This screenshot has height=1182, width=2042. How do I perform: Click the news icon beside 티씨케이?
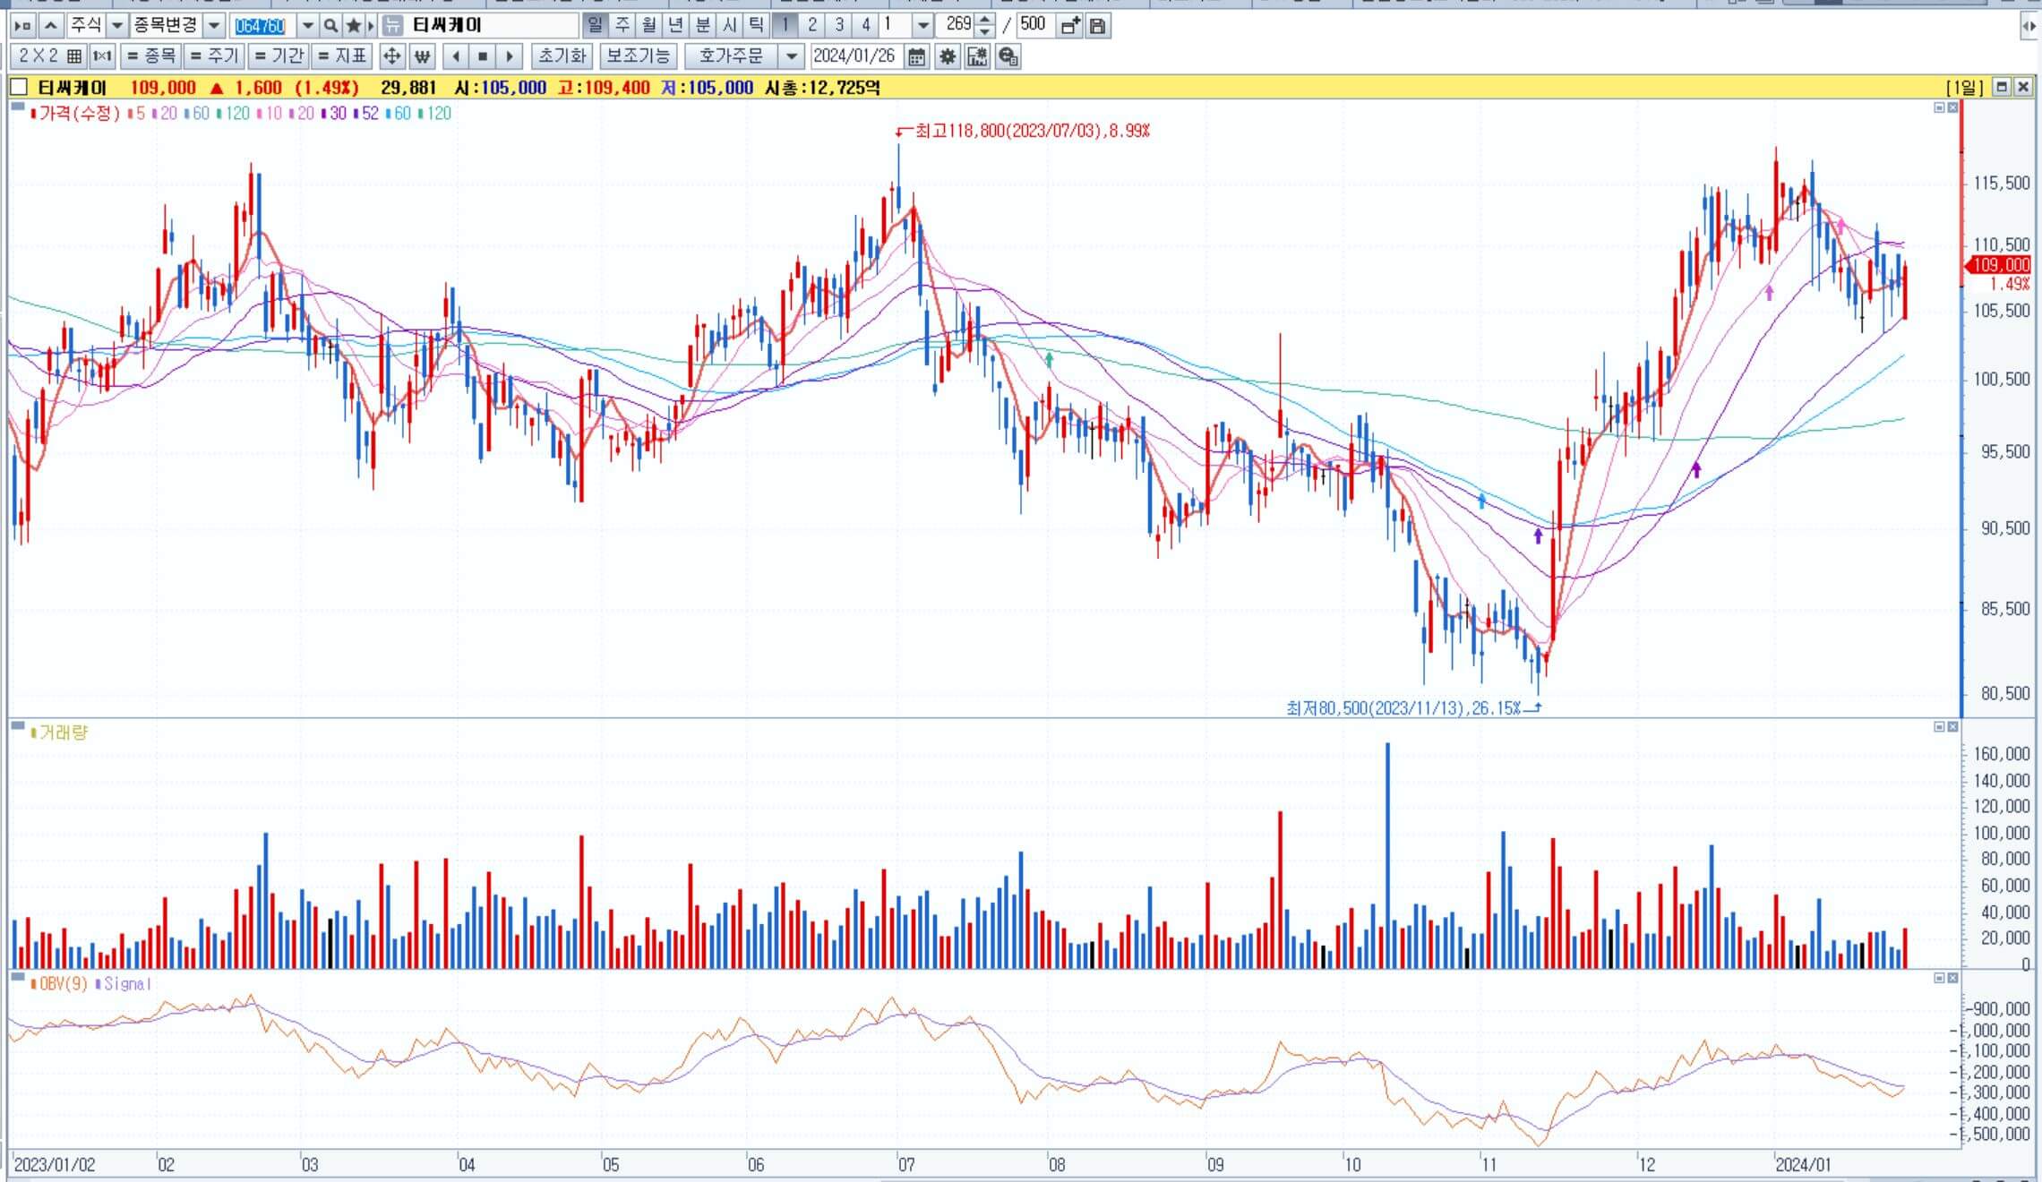click(391, 26)
